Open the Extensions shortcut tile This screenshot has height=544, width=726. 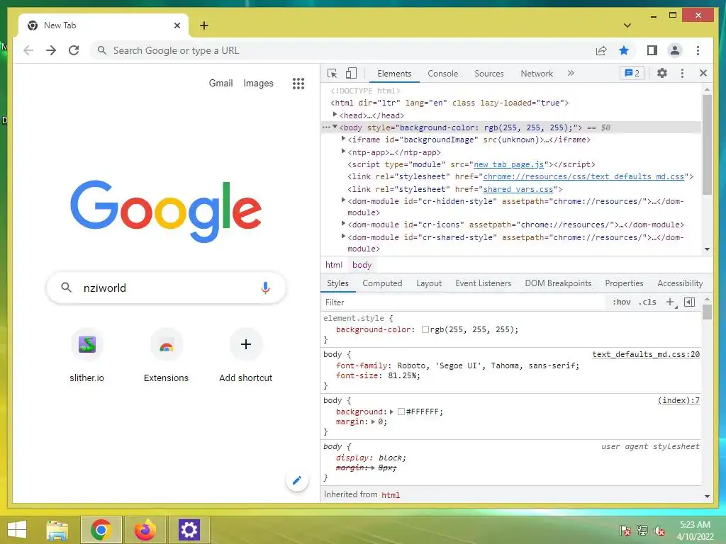click(x=166, y=355)
